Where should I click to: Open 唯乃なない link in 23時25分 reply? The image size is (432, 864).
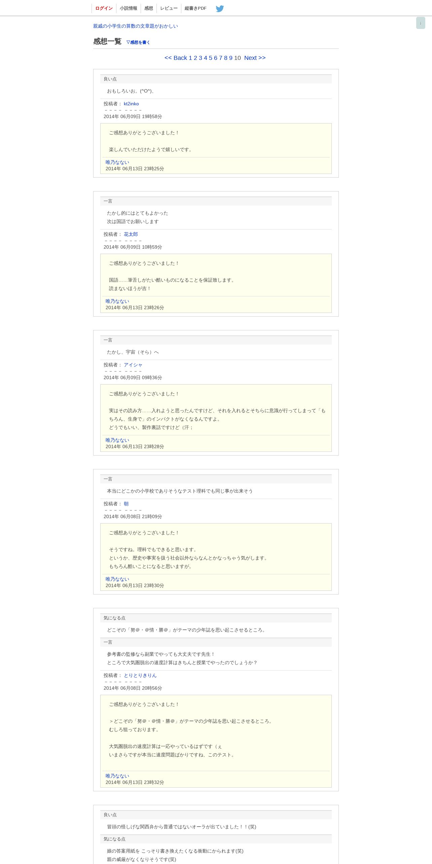click(x=117, y=162)
